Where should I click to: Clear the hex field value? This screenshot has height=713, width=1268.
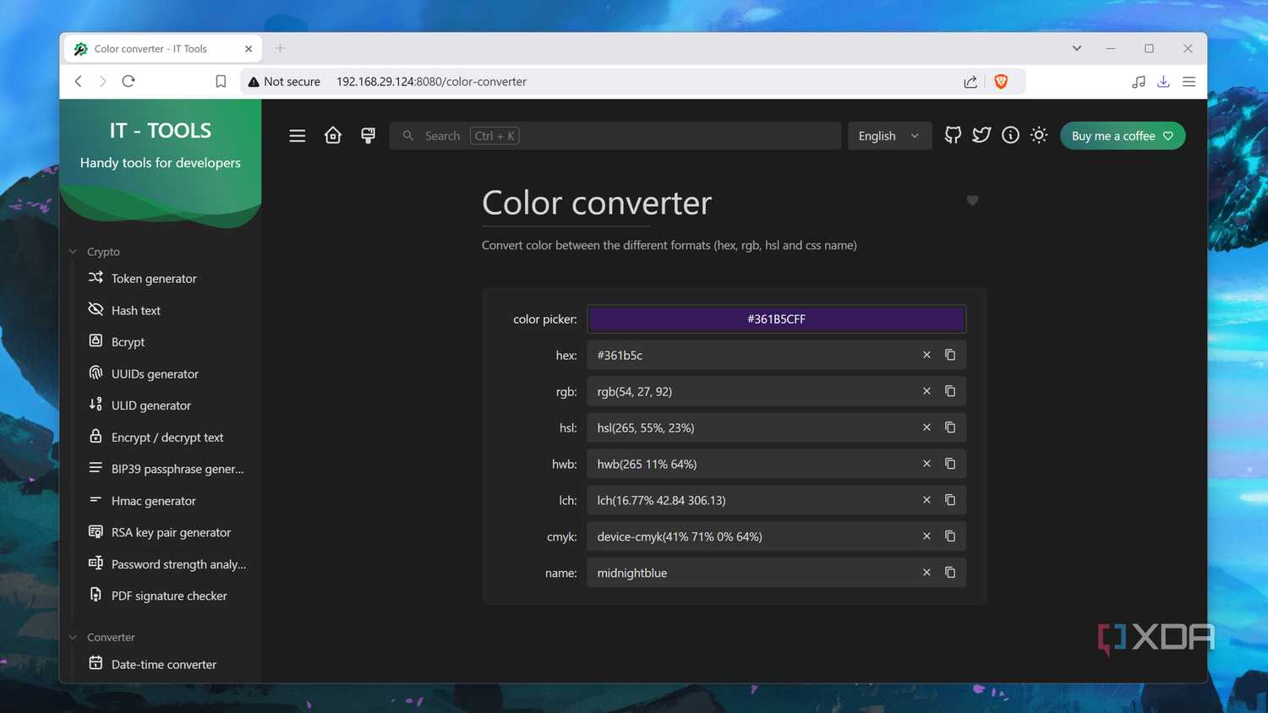(926, 355)
